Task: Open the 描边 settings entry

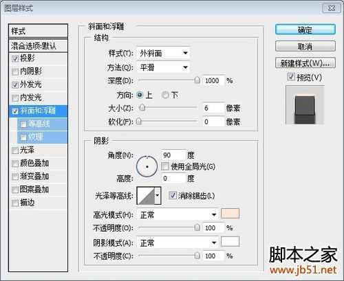Action: click(28, 203)
